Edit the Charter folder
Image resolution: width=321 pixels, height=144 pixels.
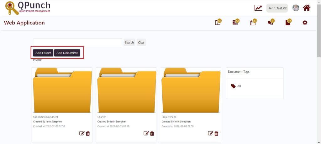click(146, 133)
